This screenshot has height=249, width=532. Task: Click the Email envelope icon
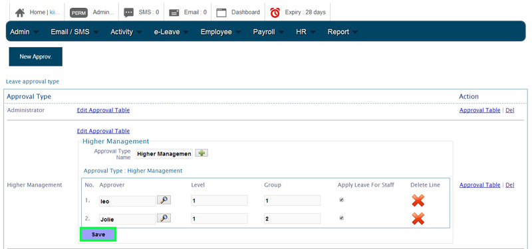[x=174, y=13]
